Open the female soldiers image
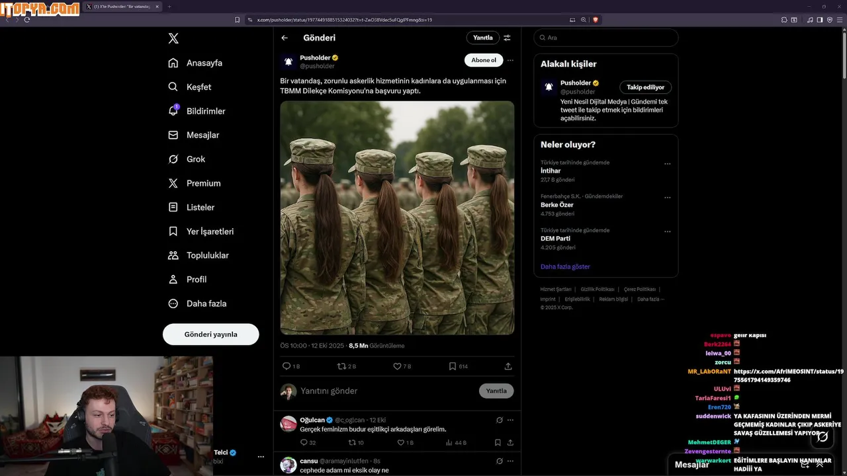The width and height of the screenshot is (847, 476). (x=397, y=218)
